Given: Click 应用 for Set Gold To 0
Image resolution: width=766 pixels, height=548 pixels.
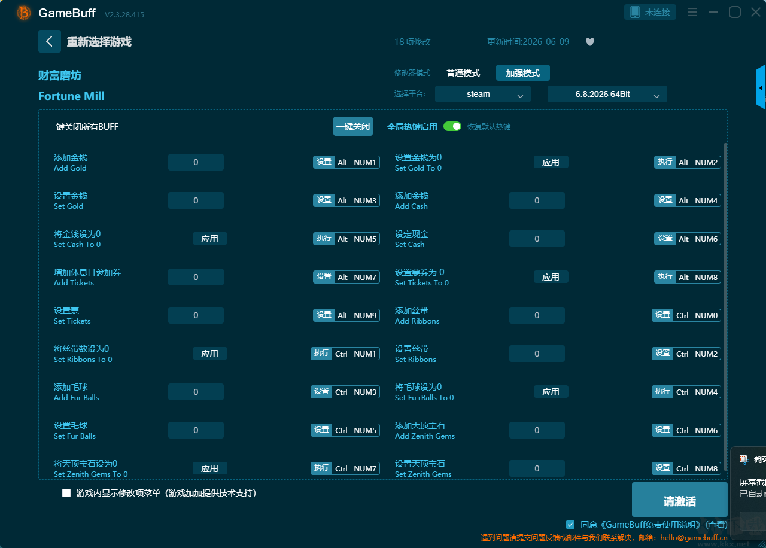Looking at the screenshot, I should [x=551, y=162].
